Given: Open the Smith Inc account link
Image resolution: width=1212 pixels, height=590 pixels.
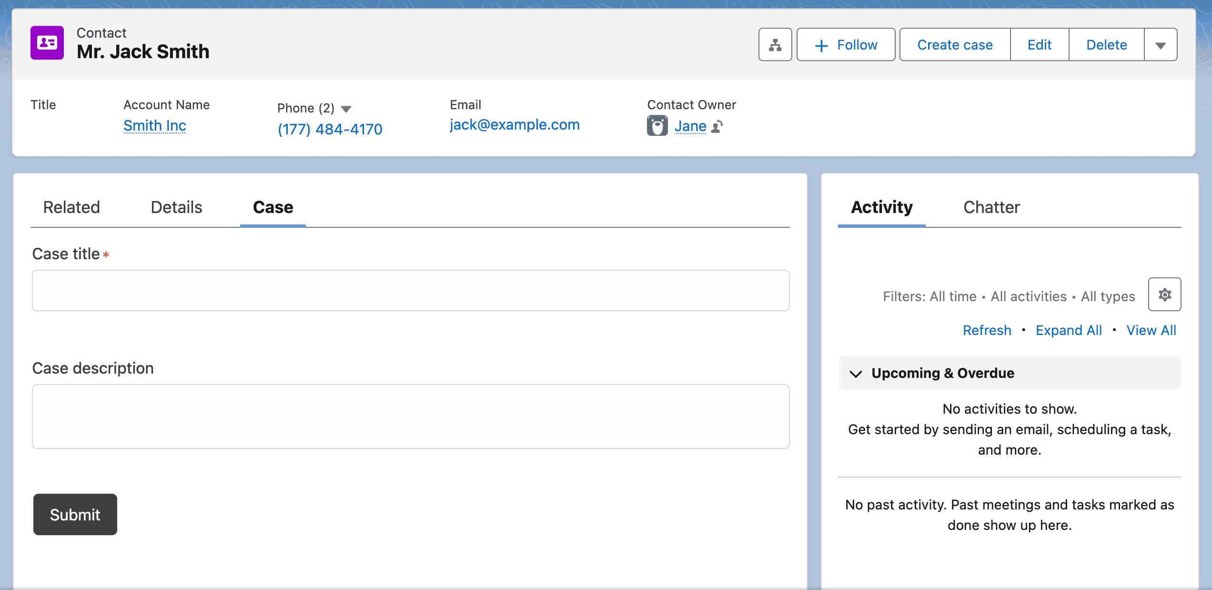Looking at the screenshot, I should tap(155, 125).
